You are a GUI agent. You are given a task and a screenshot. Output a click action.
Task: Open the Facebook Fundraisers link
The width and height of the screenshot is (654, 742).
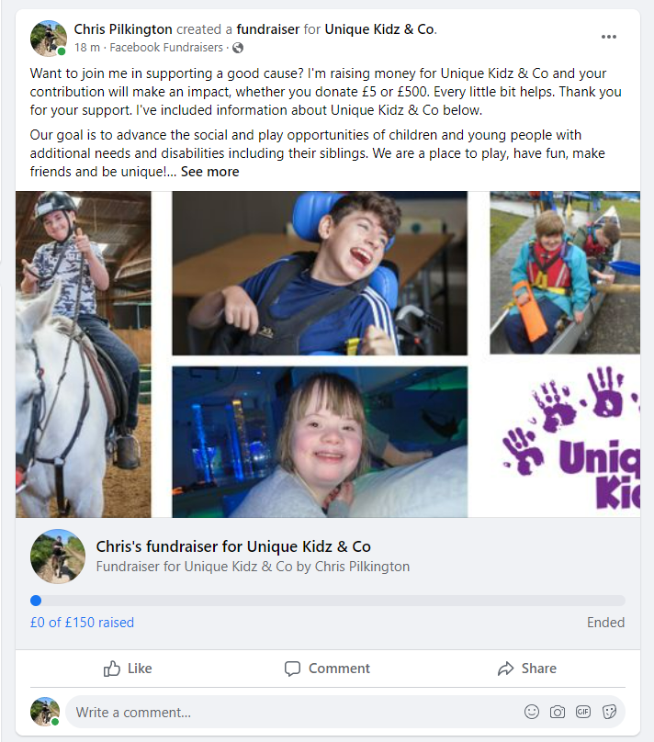(x=166, y=48)
